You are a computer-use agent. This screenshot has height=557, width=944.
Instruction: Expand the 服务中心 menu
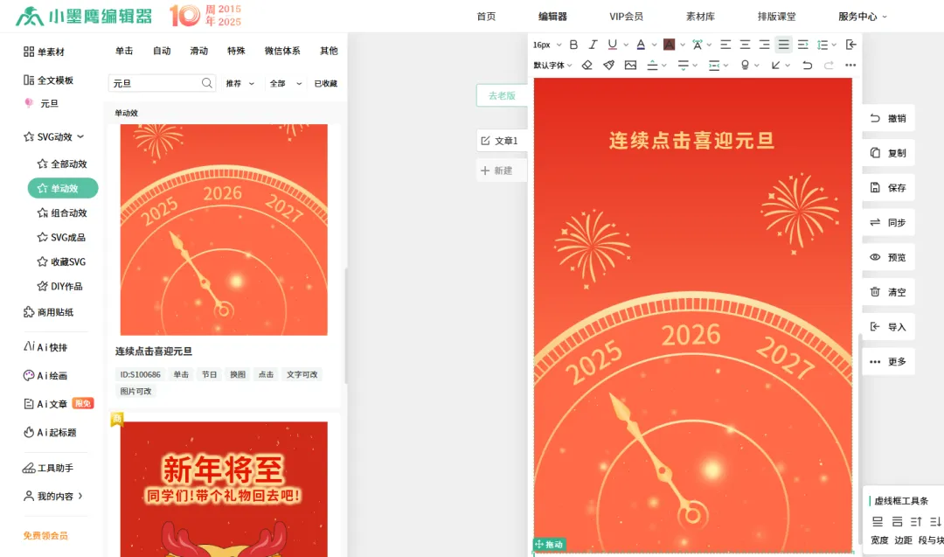point(862,17)
